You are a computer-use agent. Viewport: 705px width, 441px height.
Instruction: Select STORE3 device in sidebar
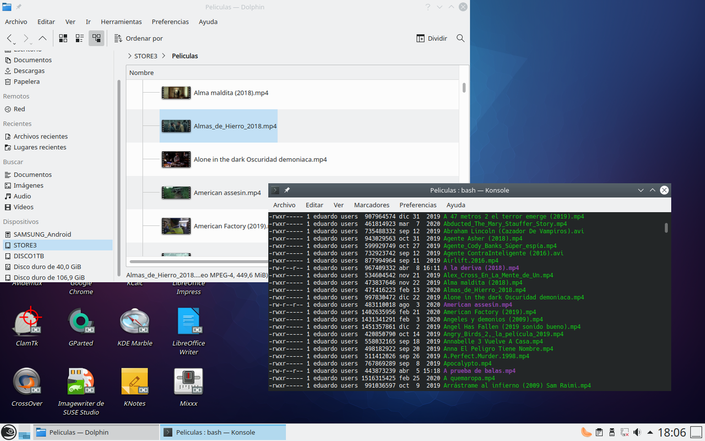click(58, 245)
